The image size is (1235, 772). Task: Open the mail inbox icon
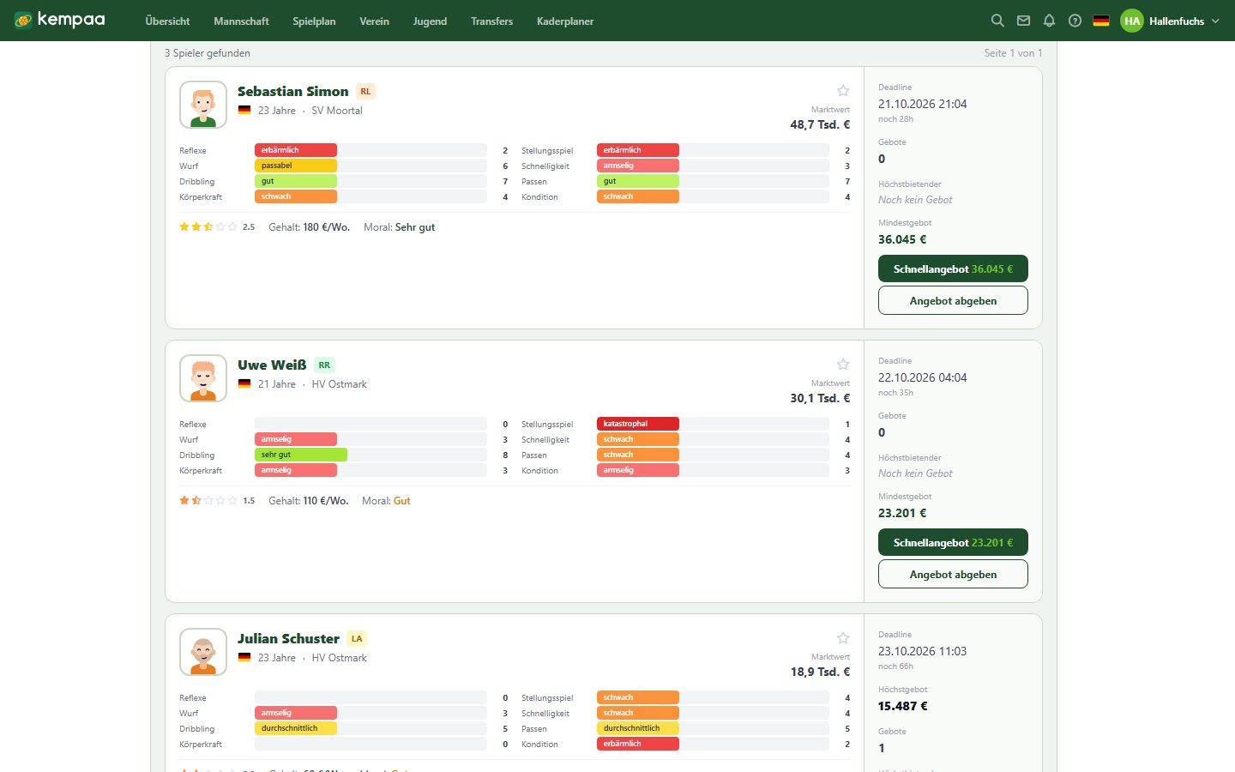[1023, 21]
